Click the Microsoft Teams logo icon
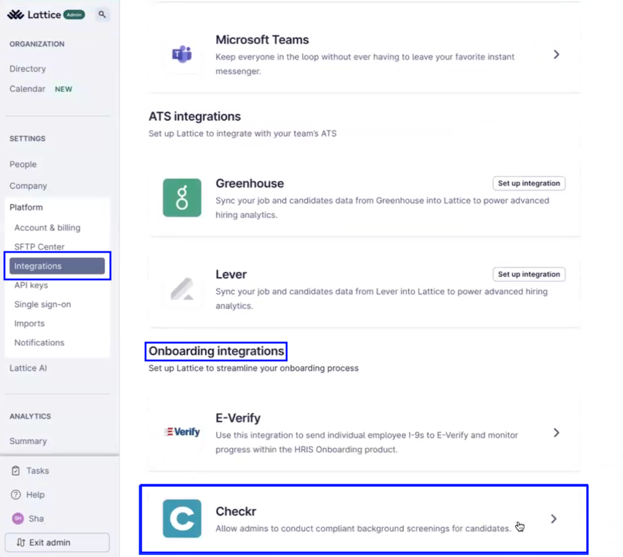This screenshot has width=623, height=557. [x=182, y=54]
